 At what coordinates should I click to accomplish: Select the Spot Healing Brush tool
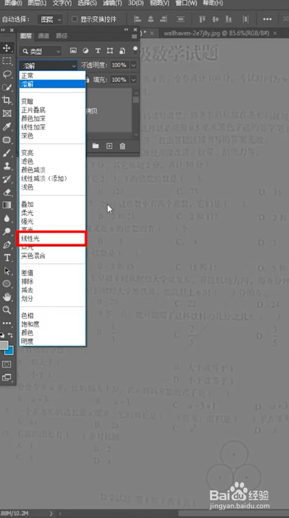pos(7,140)
